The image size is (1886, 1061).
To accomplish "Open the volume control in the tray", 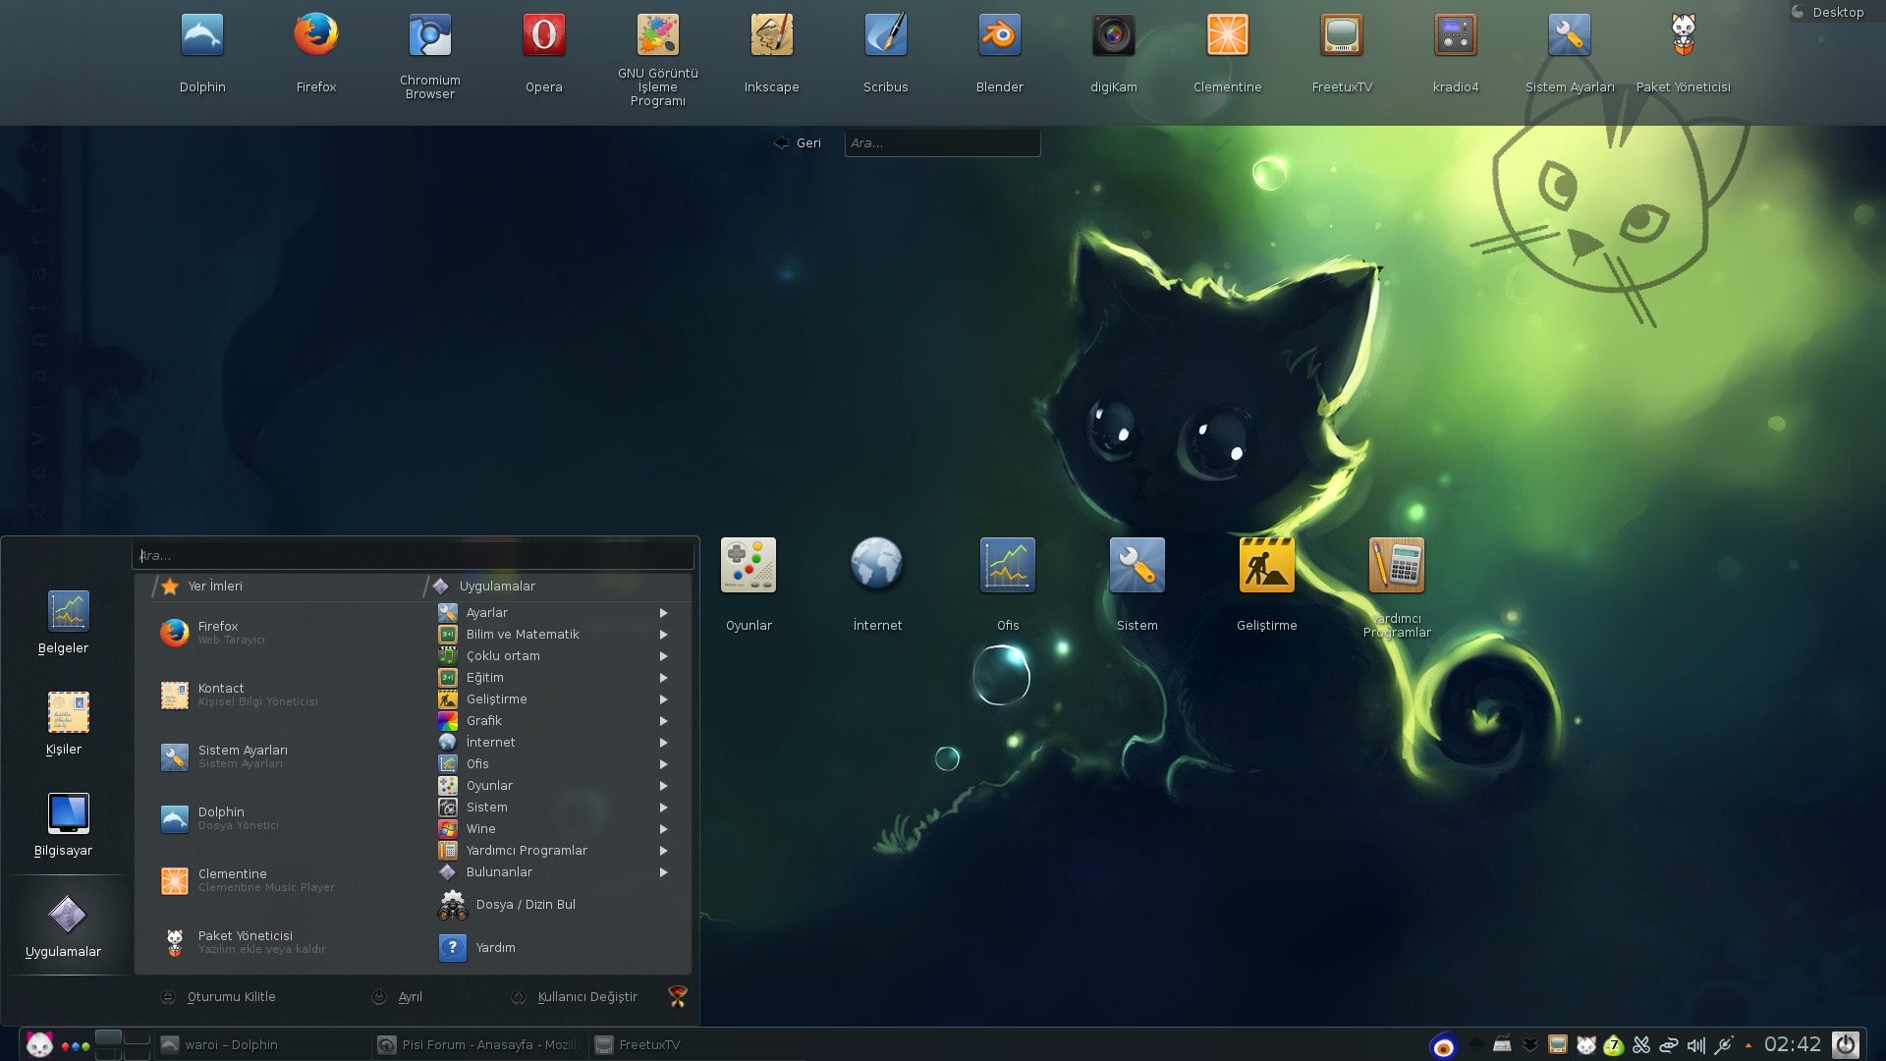I will [1696, 1045].
